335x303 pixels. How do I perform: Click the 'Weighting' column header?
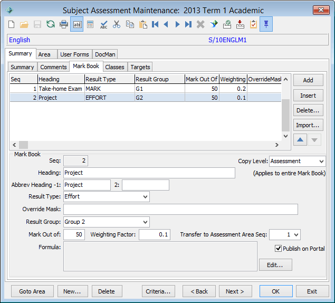click(233, 79)
